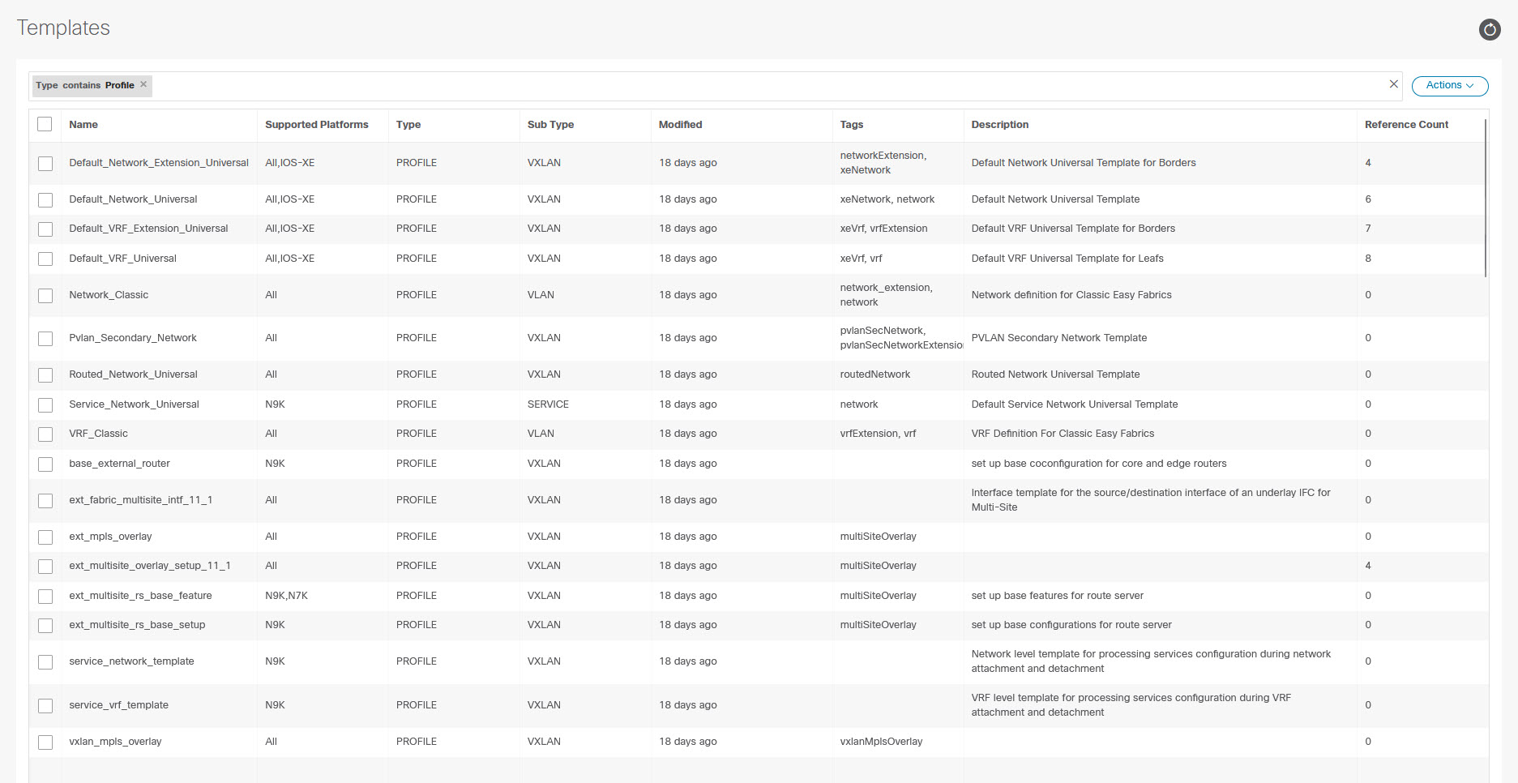The width and height of the screenshot is (1518, 783).
Task: Click the Service_Network_Universal name
Action: (134, 404)
